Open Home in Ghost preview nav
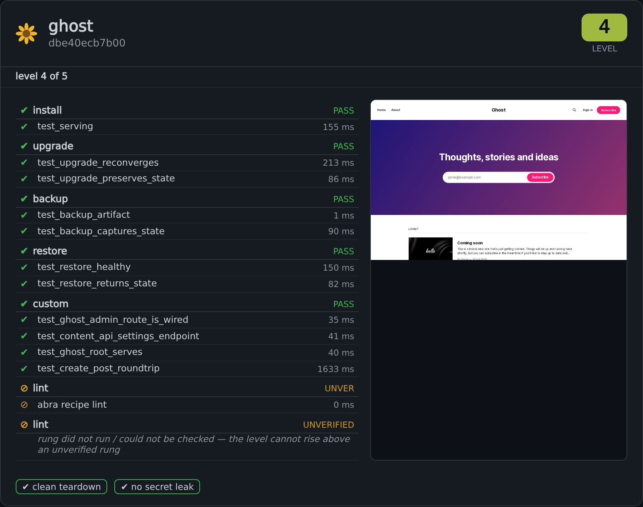Viewport: 643px width, 507px height. [382, 110]
